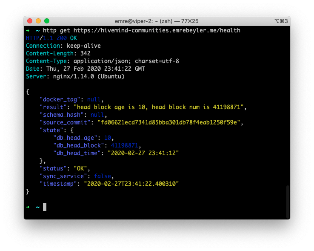This screenshot has height=251, width=314.
Task: Click the Content-Length value '342'
Action: tap(86, 53)
